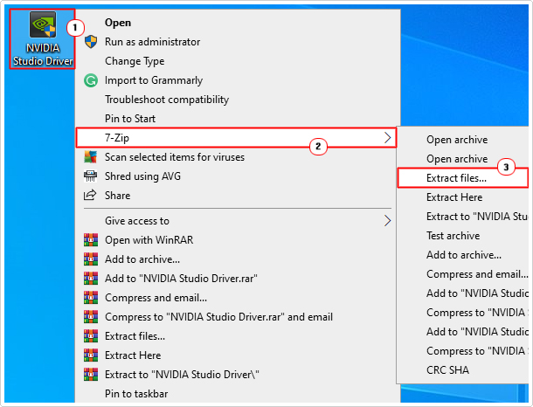Select Import to Grammarly
The image size is (533, 407).
(x=154, y=80)
